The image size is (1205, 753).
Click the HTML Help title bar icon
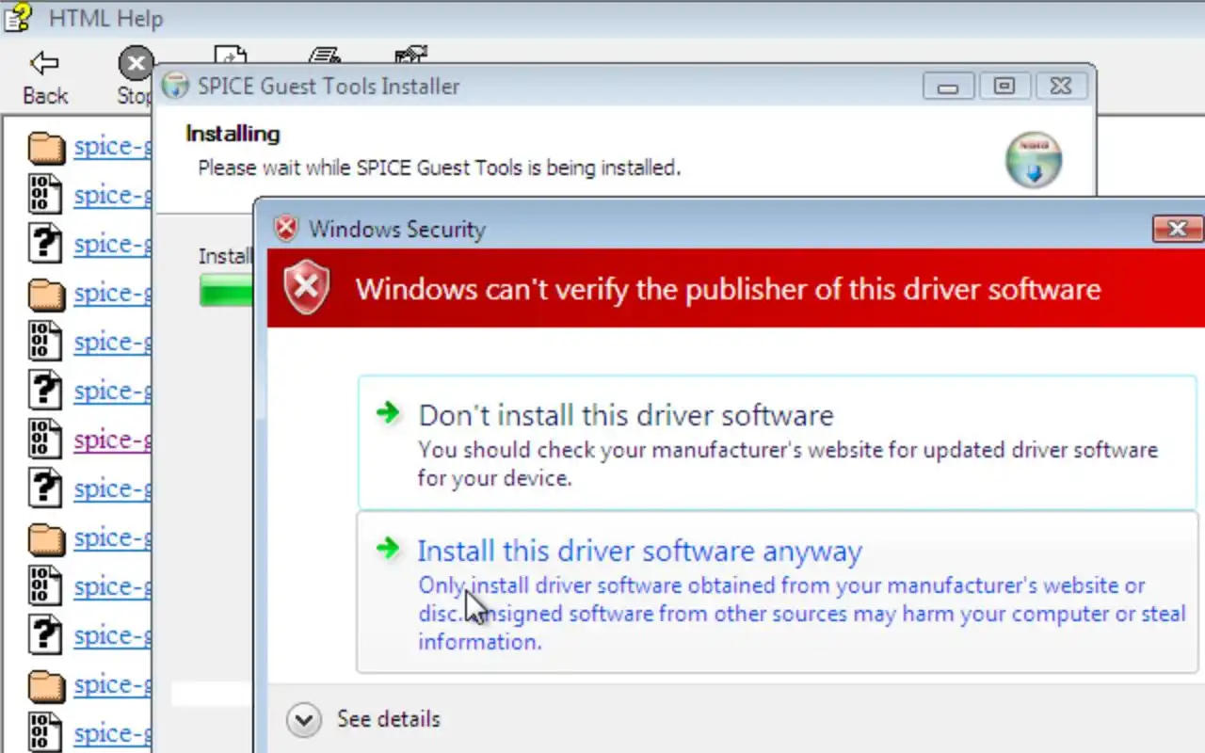click(x=19, y=17)
